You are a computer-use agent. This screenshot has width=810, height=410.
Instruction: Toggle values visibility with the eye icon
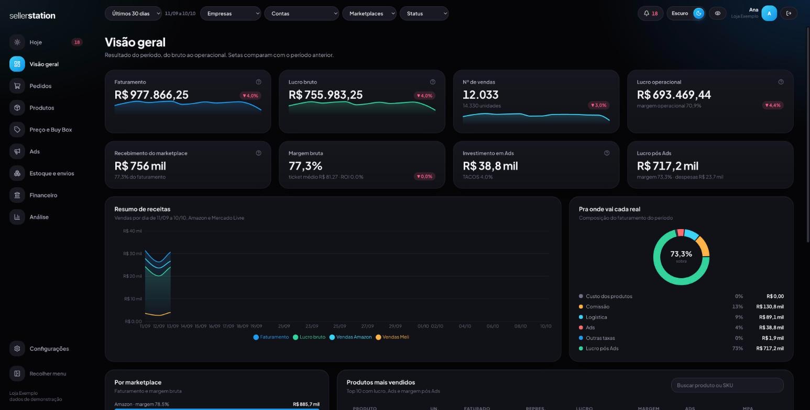point(717,14)
